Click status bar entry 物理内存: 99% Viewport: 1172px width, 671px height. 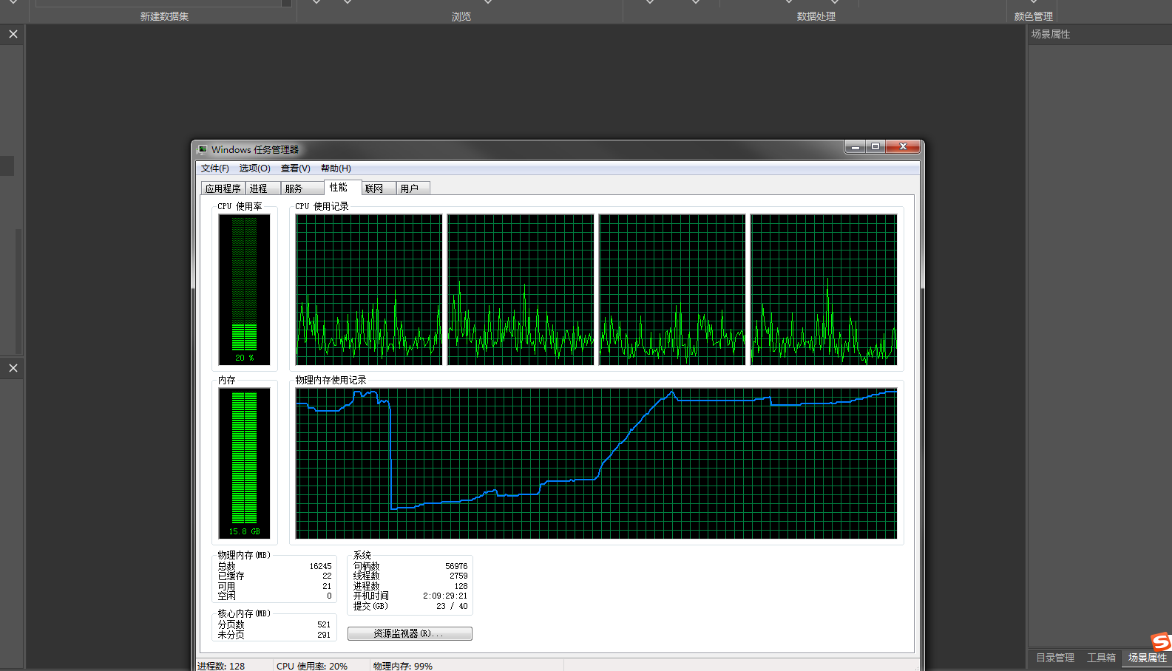pos(403,666)
